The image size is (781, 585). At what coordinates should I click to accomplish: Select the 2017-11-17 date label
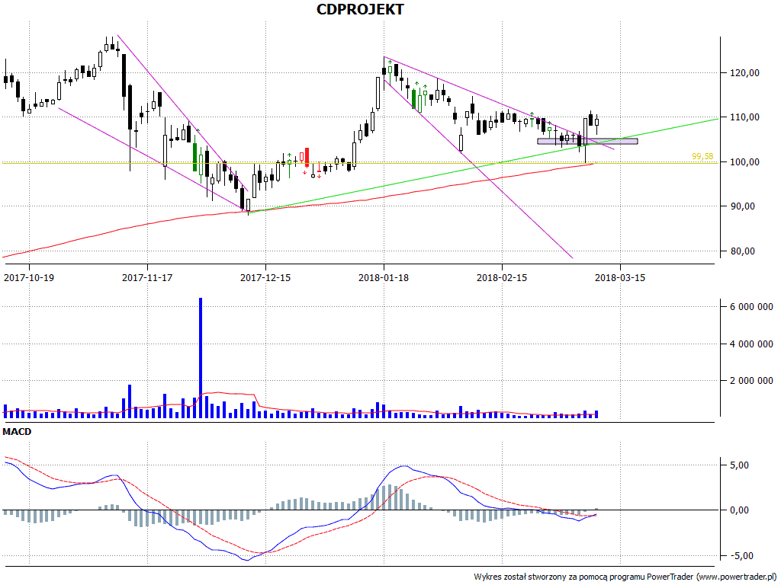[147, 277]
